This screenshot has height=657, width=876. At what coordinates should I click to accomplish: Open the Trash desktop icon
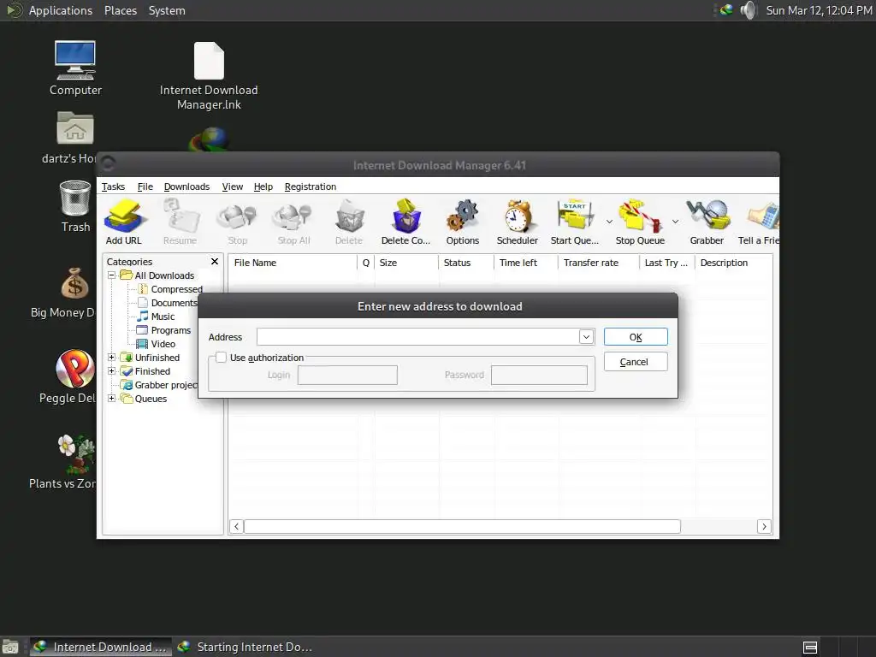pos(75,198)
